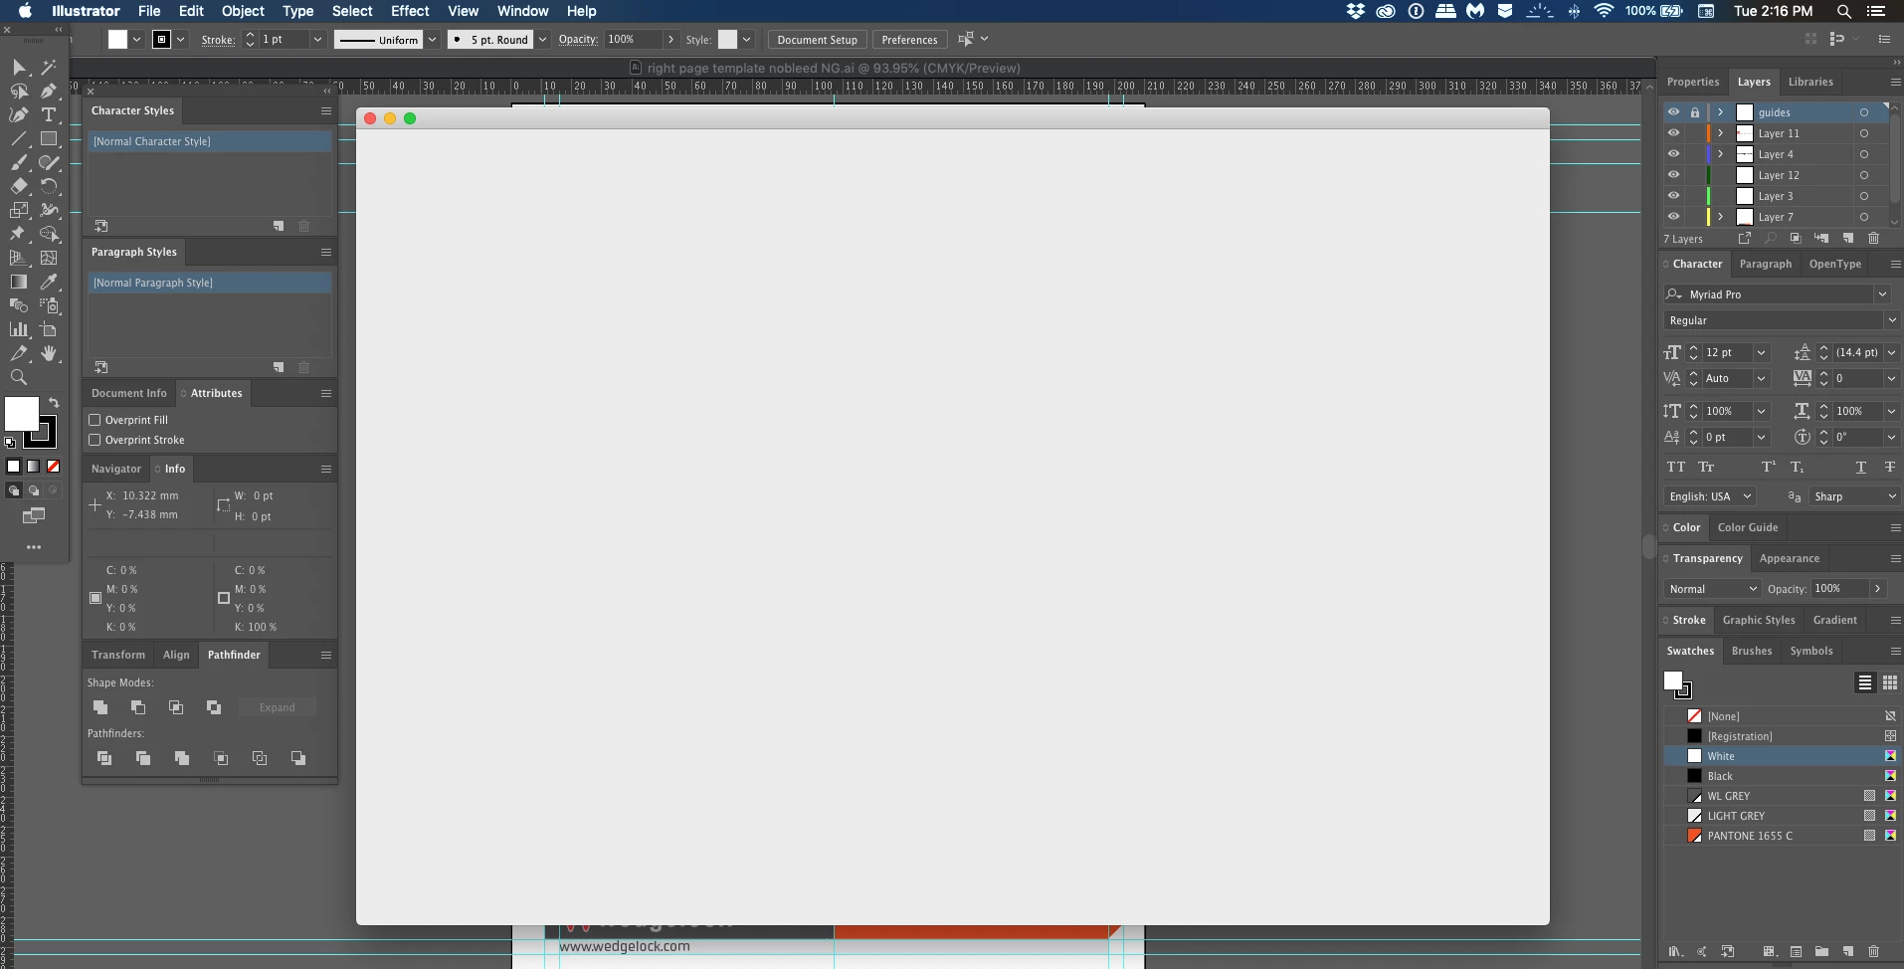Open the Regular font style dropdown
The image size is (1904, 969).
[1891, 320]
